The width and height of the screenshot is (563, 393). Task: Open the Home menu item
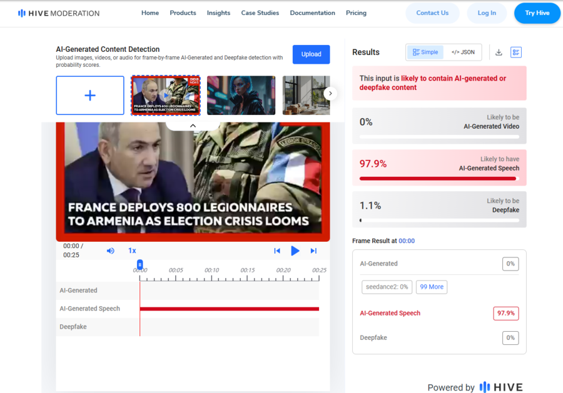coord(150,13)
